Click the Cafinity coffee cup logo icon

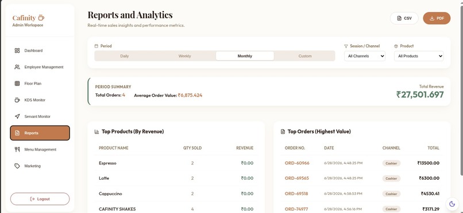pyautogui.click(x=41, y=18)
